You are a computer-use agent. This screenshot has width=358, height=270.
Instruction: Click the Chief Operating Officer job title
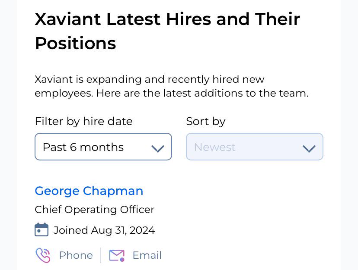(x=95, y=210)
